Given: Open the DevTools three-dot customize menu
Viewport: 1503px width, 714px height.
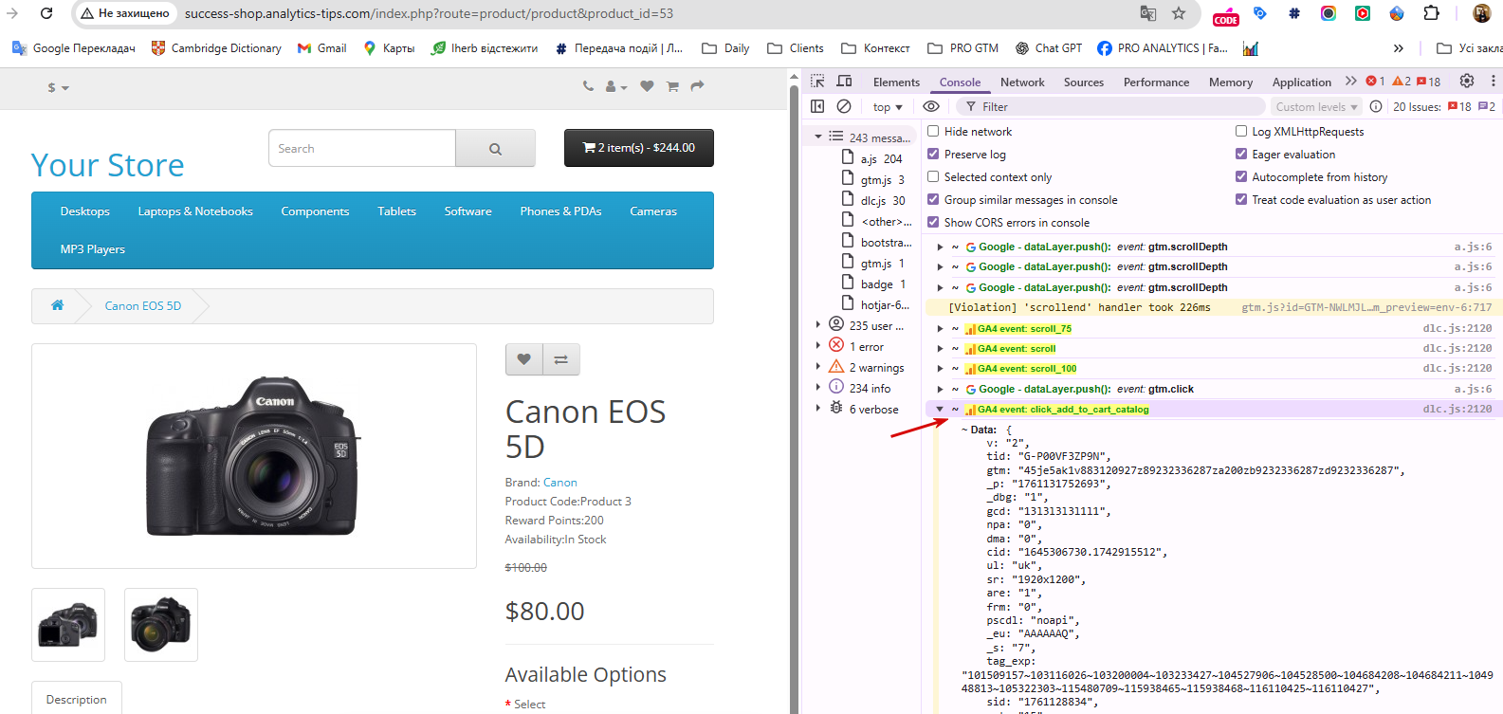Looking at the screenshot, I should (x=1494, y=81).
